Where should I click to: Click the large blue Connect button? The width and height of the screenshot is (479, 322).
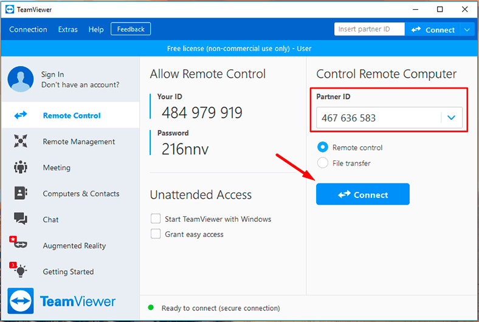(x=363, y=194)
